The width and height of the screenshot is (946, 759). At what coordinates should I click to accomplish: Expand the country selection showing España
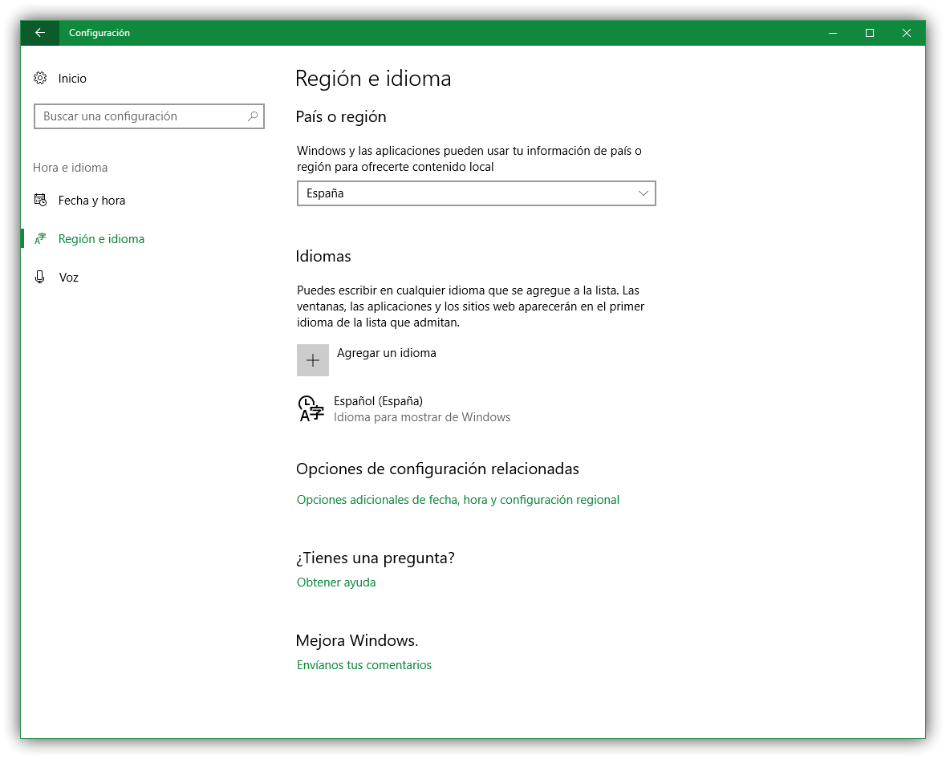pyautogui.click(x=477, y=193)
